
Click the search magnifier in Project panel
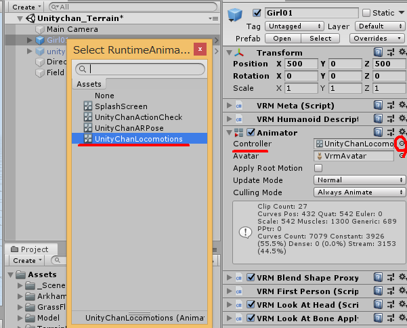[x=58, y=260]
